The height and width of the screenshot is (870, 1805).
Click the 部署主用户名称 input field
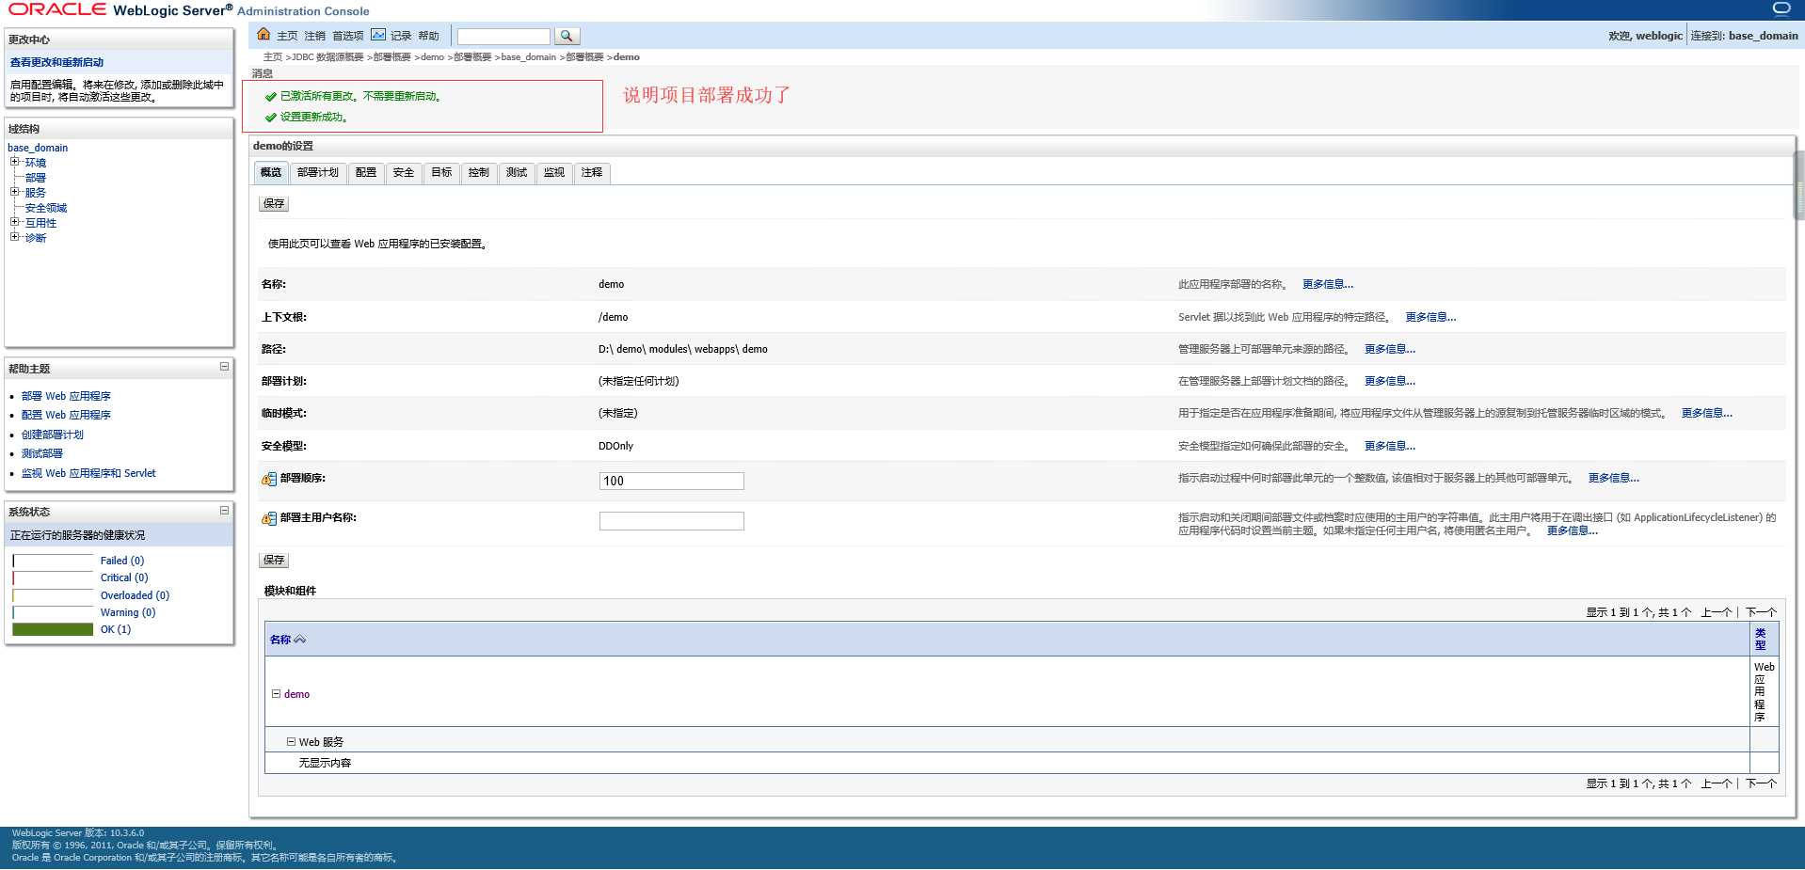point(671,520)
